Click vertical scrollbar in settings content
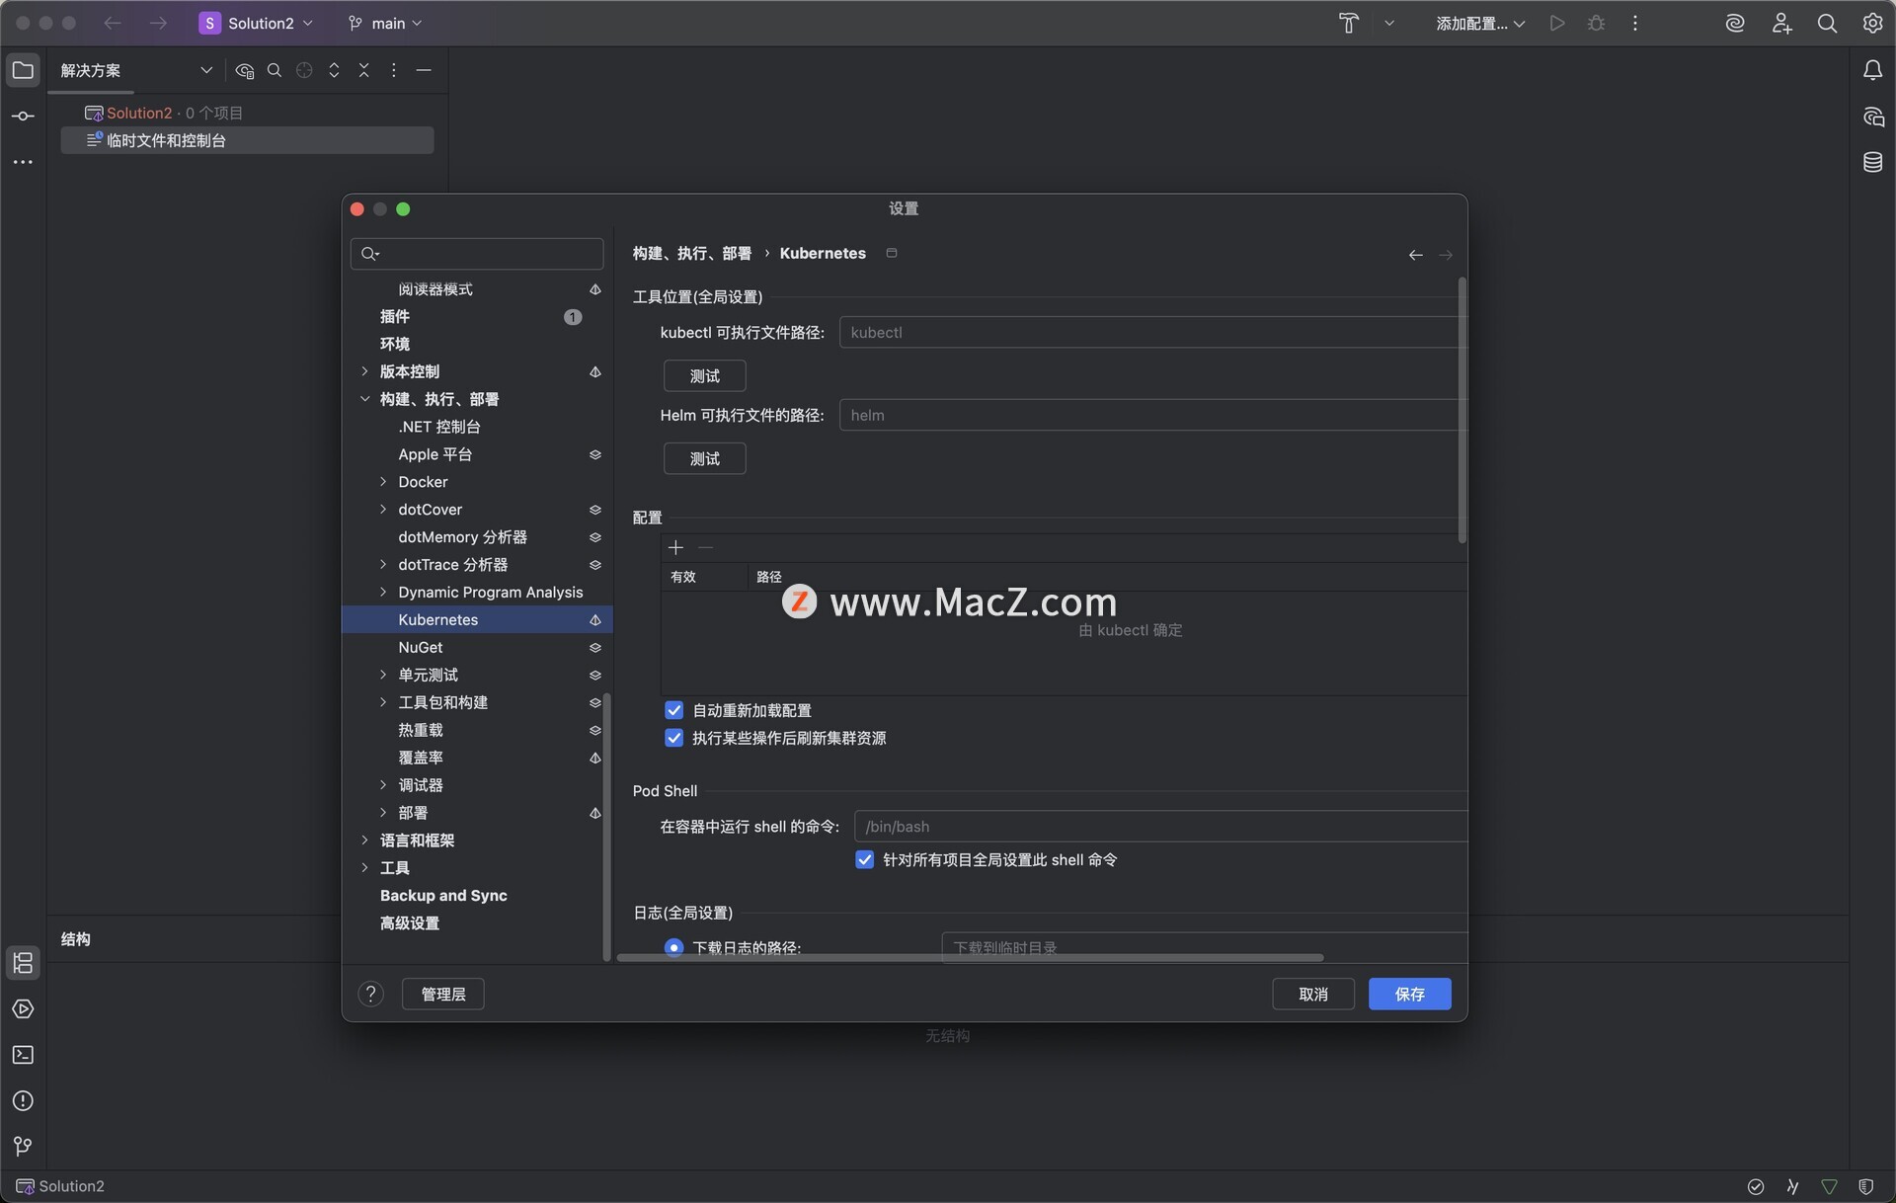This screenshot has width=1896, height=1203. click(1461, 410)
